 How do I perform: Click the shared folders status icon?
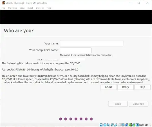click(119, 125)
